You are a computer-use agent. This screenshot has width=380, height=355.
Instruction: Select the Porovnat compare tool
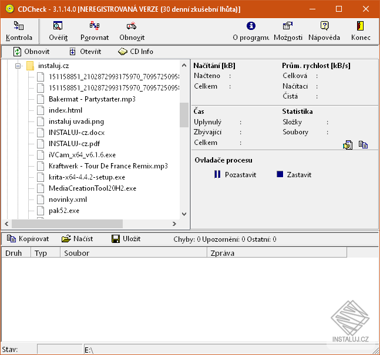coord(95,31)
